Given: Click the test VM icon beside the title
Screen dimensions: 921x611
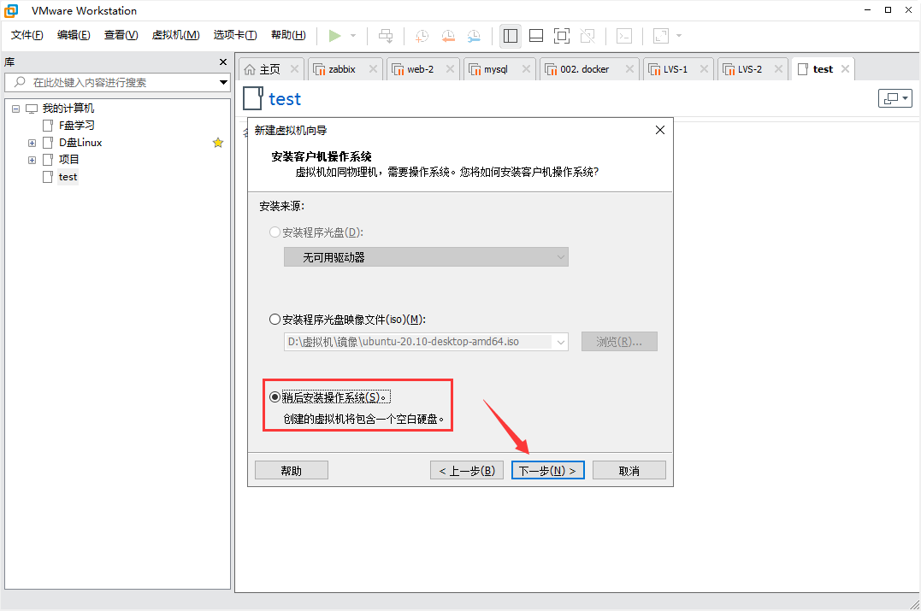Looking at the screenshot, I should (252, 98).
